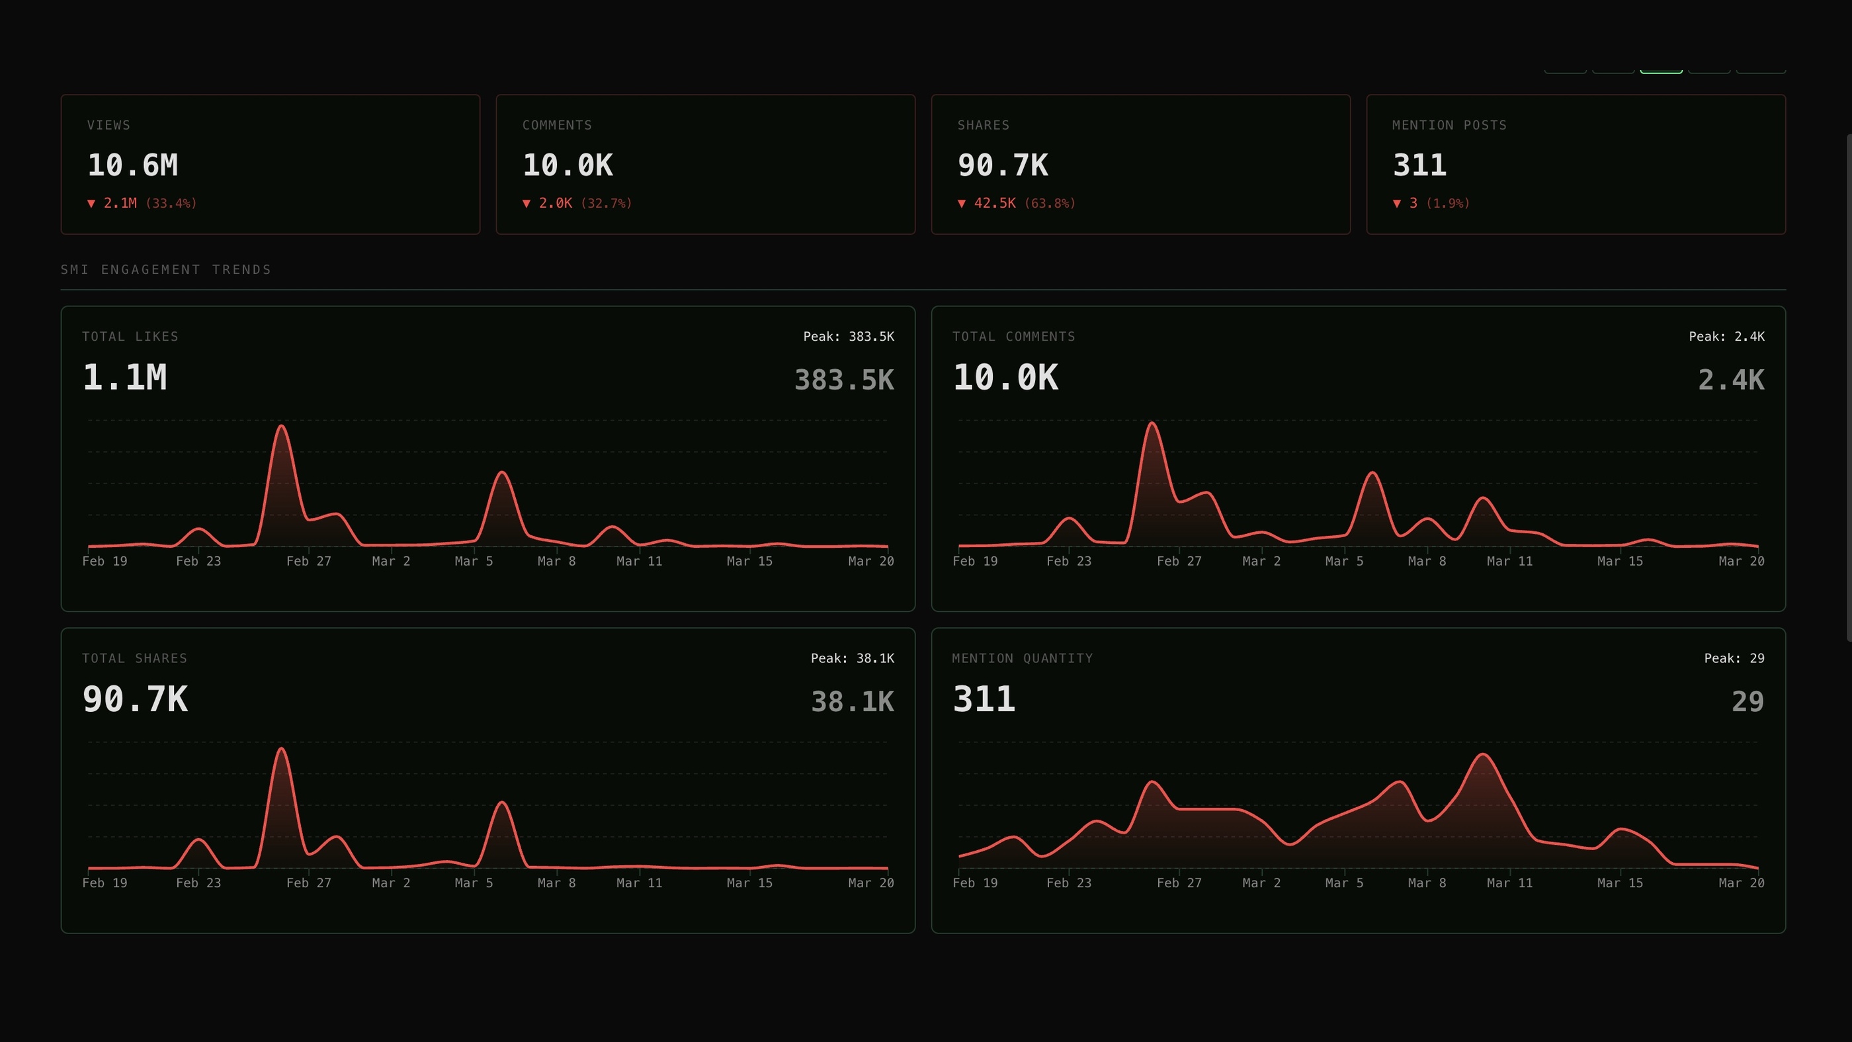Screen dimensions: 1852x1042
Task: Click the Peak: 383.5K label on Total Likes chart
Action: [849, 336]
